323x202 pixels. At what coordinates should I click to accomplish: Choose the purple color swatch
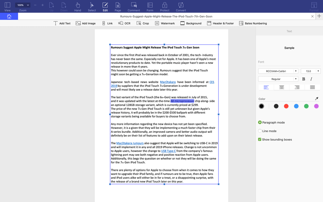click(316, 106)
